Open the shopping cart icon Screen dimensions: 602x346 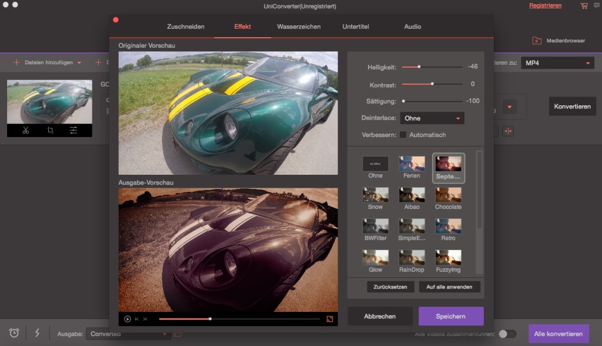(584, 6)
